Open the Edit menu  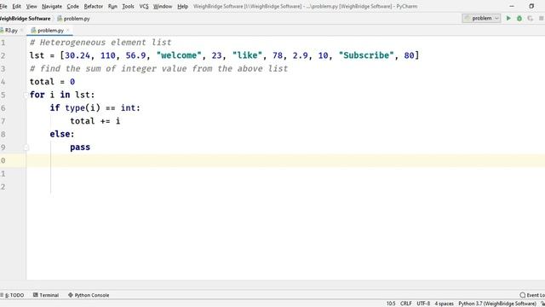[x=16, y=6]
